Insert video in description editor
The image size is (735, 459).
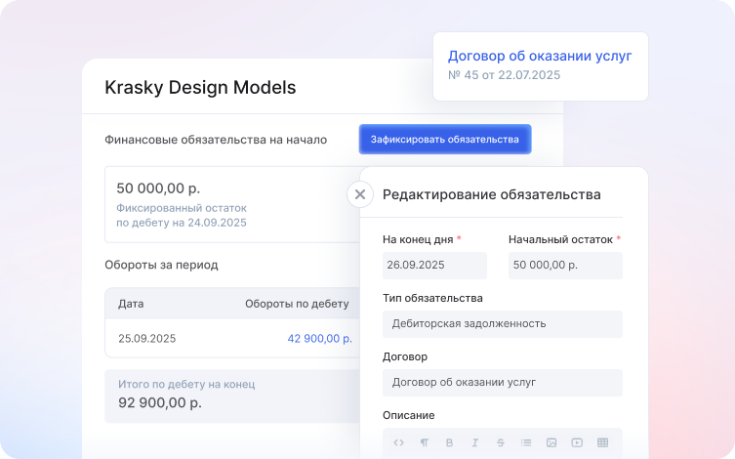tap(577, 442)
